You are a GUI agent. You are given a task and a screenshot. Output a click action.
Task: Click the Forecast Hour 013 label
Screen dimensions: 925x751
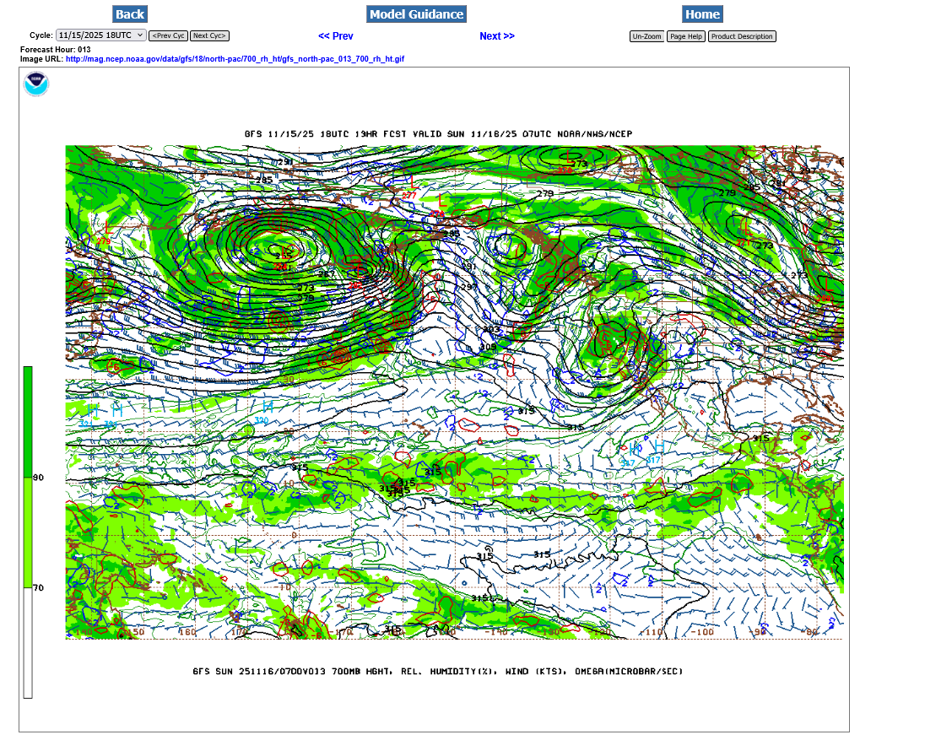pyautogui.click(x=56, y=50)
